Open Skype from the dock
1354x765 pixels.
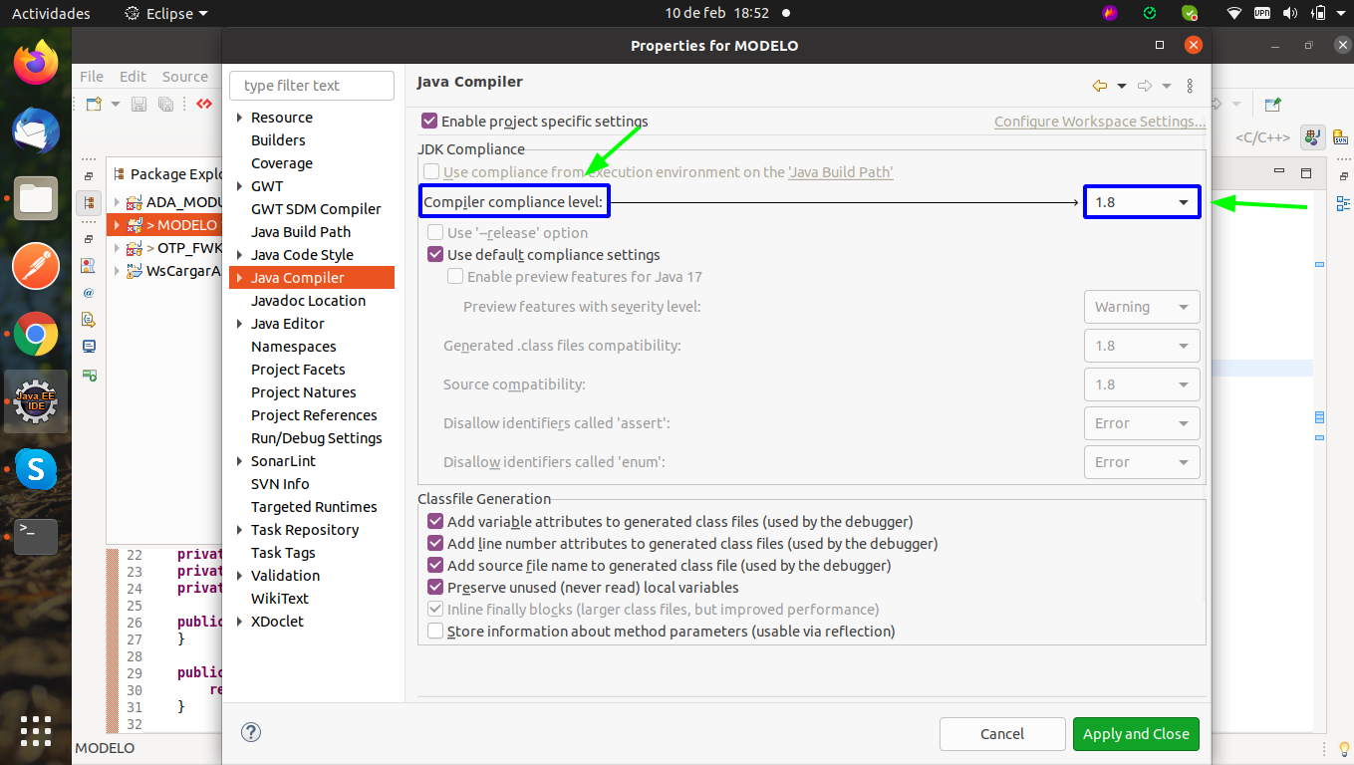point(36,468)
